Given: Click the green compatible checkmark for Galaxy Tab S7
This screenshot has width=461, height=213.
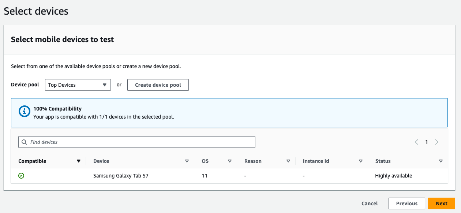Looking at the screenshot, I should click(x=21, y=176).
